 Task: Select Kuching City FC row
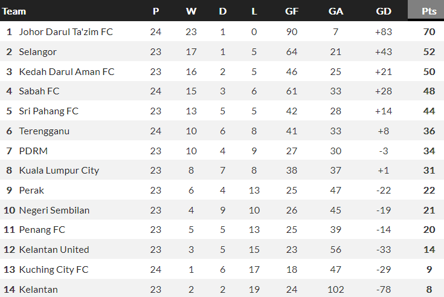pos(54,269)
